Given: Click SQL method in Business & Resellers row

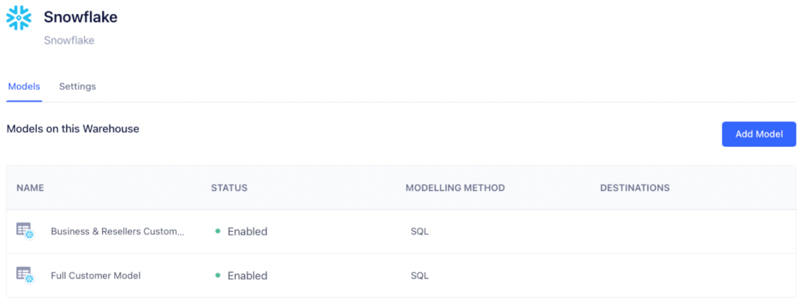Looking at the screenshot, I should pyautogui.click(x=420, y=231).
